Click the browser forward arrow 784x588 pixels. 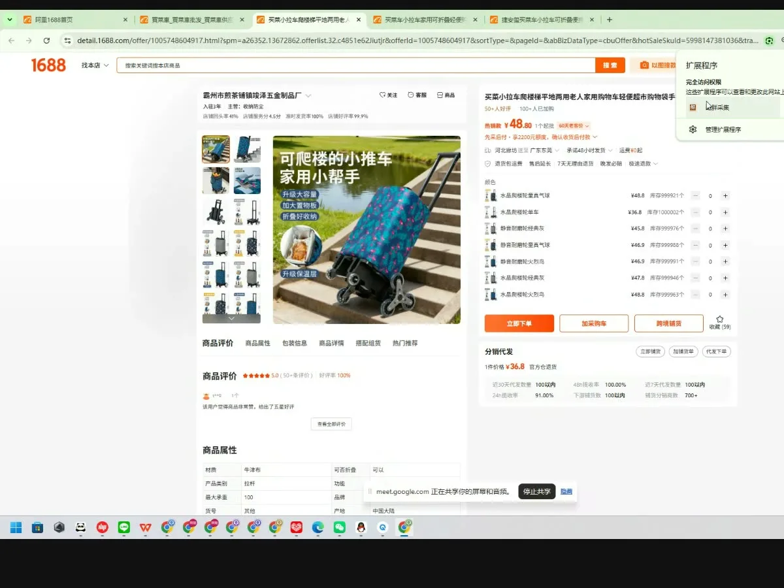(x=29, y=41)
